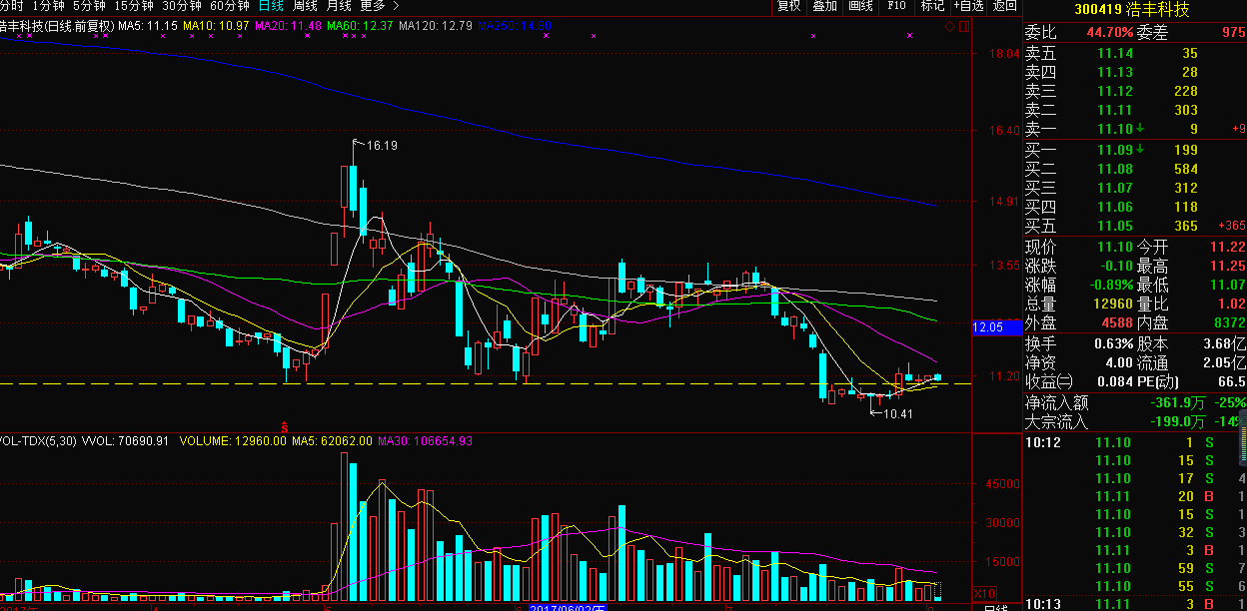The image size is (1247, 611).
Task: Select the 卖四 11.13 ask row
Action: pyautogui.click(x=1135, y=72)
